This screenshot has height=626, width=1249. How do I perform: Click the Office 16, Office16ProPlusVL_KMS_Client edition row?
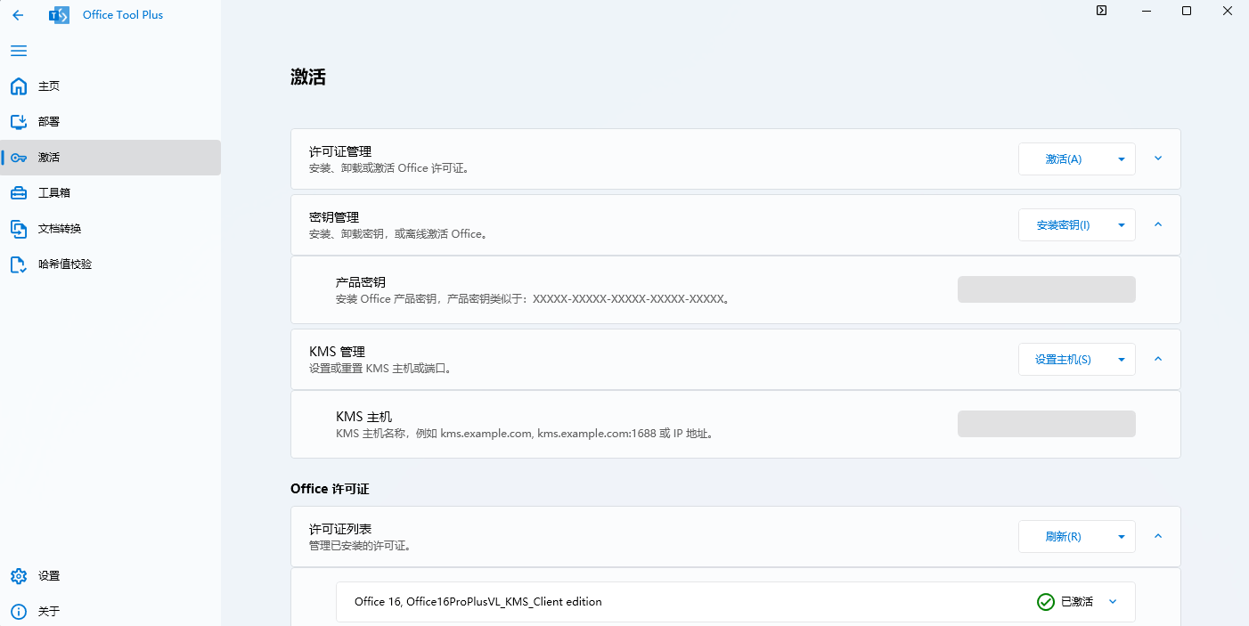(x=736, y=602)
